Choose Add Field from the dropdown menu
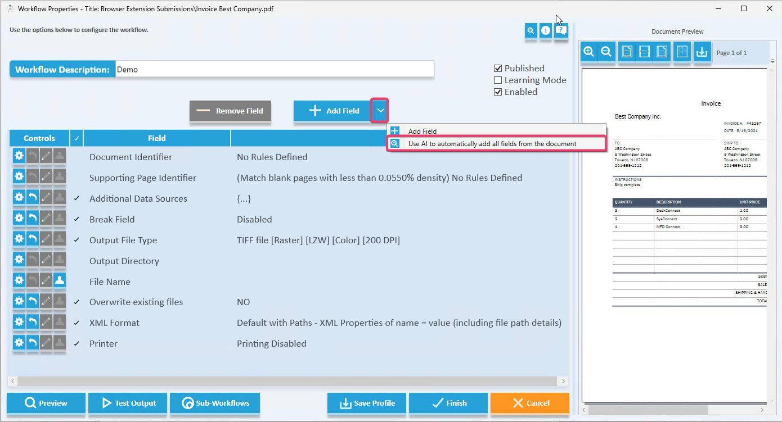The height and width of the screenshot is (422, 782). (422, 131)
